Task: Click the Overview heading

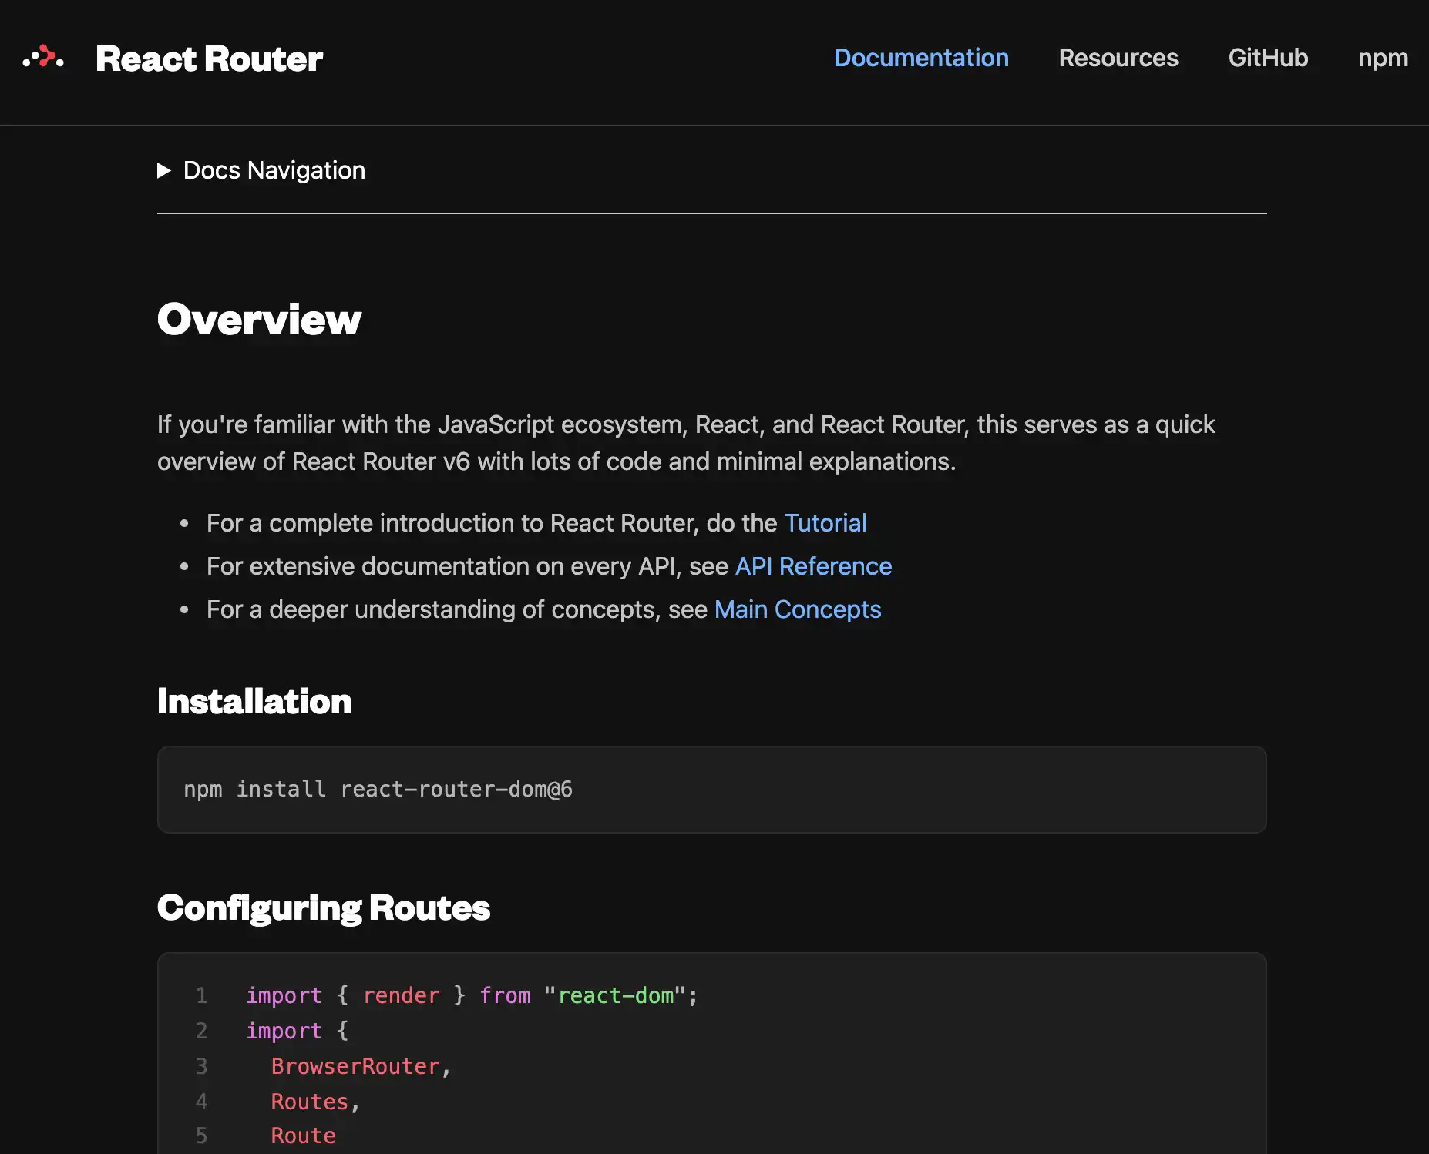Action: pyautogui.click(x=259, y=319)
